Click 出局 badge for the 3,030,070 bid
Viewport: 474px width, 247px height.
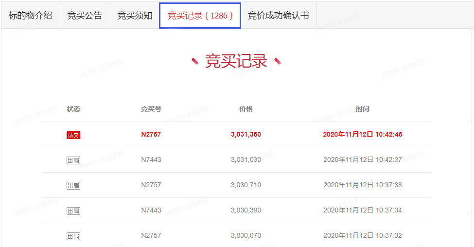click(x=73, y=236)
